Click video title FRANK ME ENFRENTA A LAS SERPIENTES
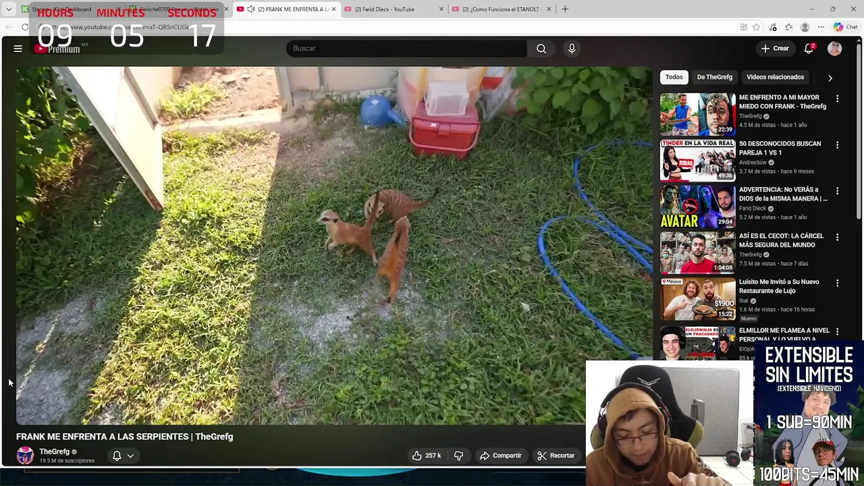The height and width of the screenshot is (486, 864). point(125,437)
